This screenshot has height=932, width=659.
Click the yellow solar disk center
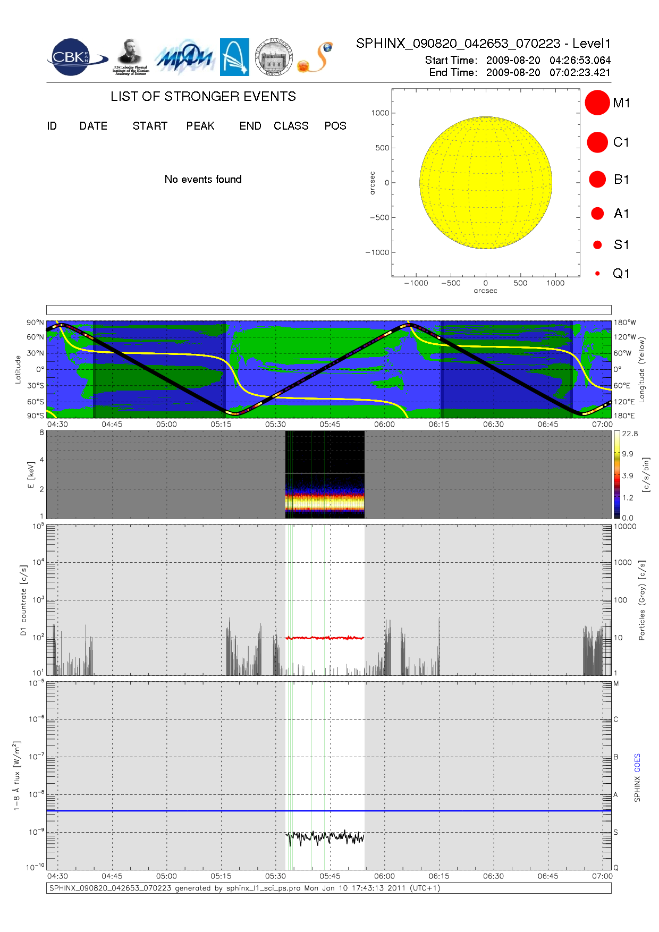(x=485, y=183)
